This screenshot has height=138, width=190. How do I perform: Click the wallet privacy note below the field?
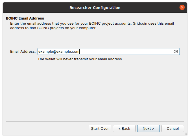click(x=80, y=59)
